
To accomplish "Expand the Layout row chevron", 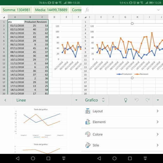I will (158, 111).
